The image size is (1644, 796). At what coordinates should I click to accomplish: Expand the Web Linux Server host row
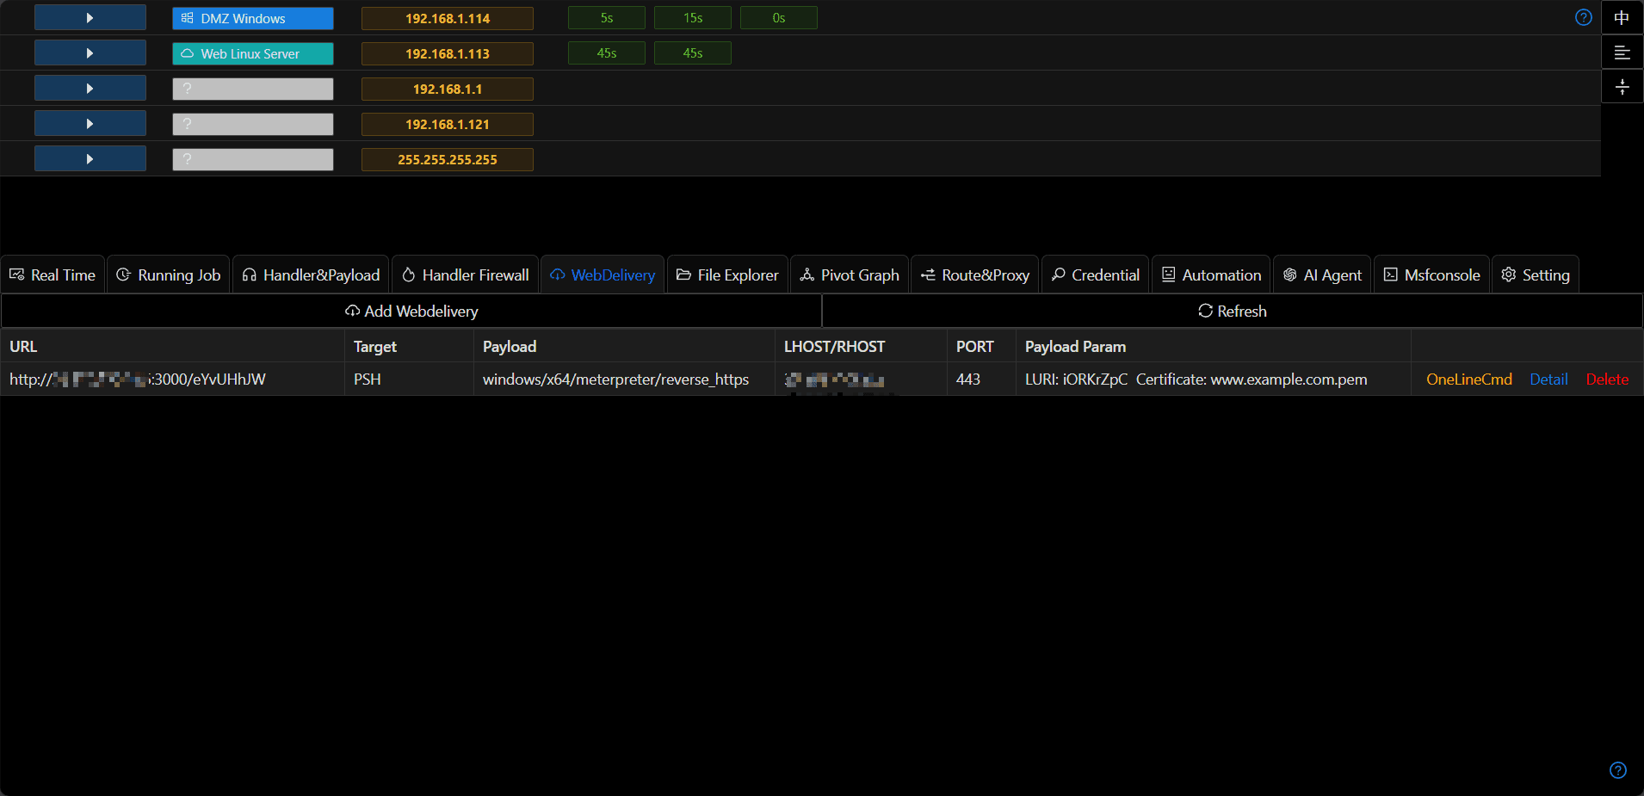[x=90, y=53]
